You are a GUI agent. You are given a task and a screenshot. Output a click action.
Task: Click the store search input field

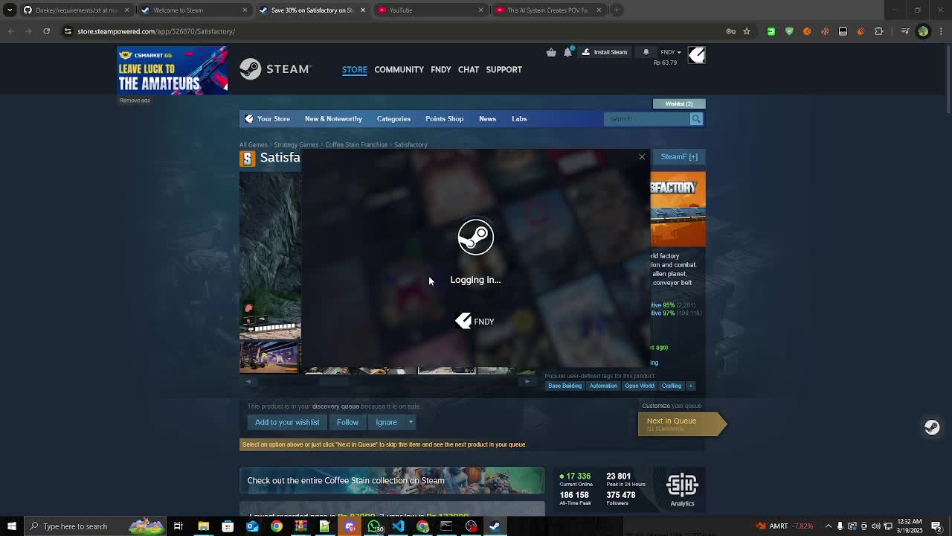click(x=646, y=119)
